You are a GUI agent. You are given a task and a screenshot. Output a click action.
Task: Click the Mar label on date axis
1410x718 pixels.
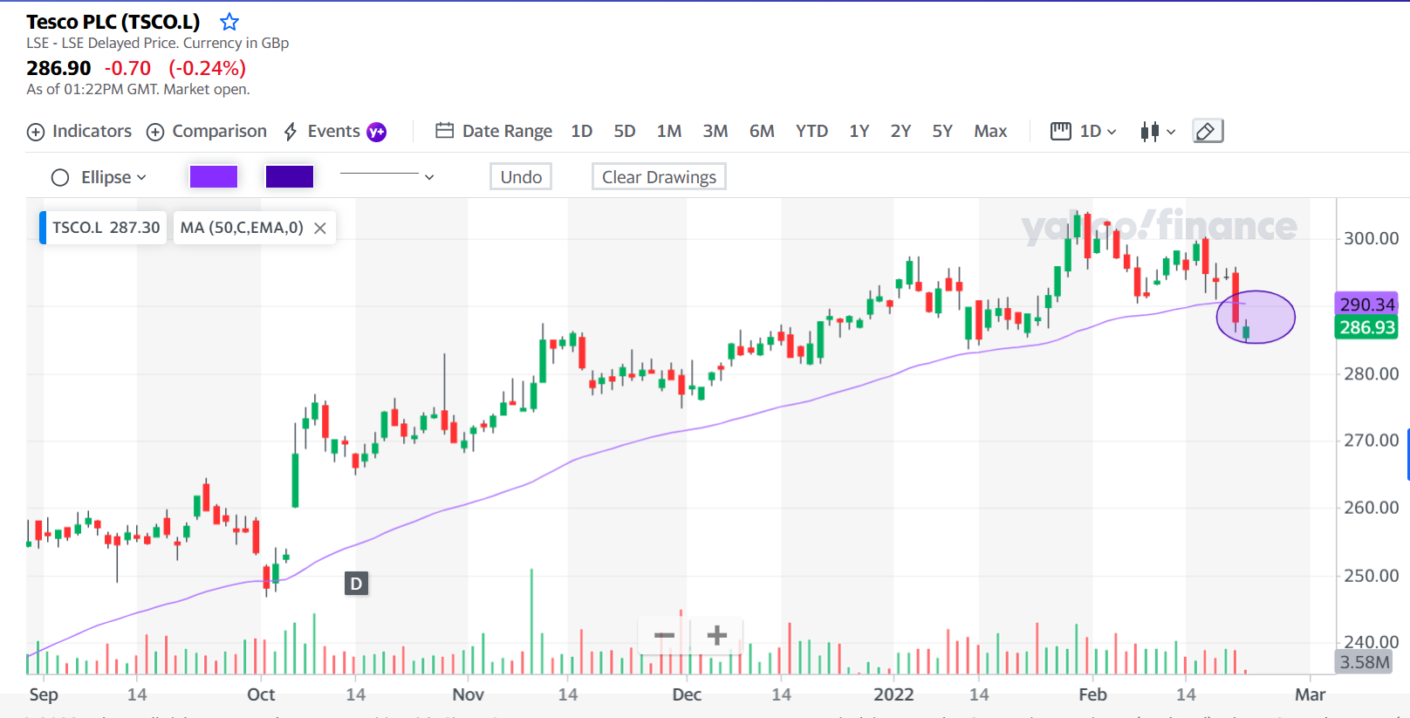[1310, 694]
